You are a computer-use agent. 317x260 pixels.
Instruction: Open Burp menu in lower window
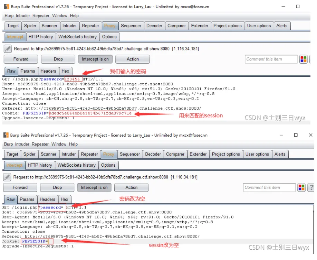pos(8,144)
